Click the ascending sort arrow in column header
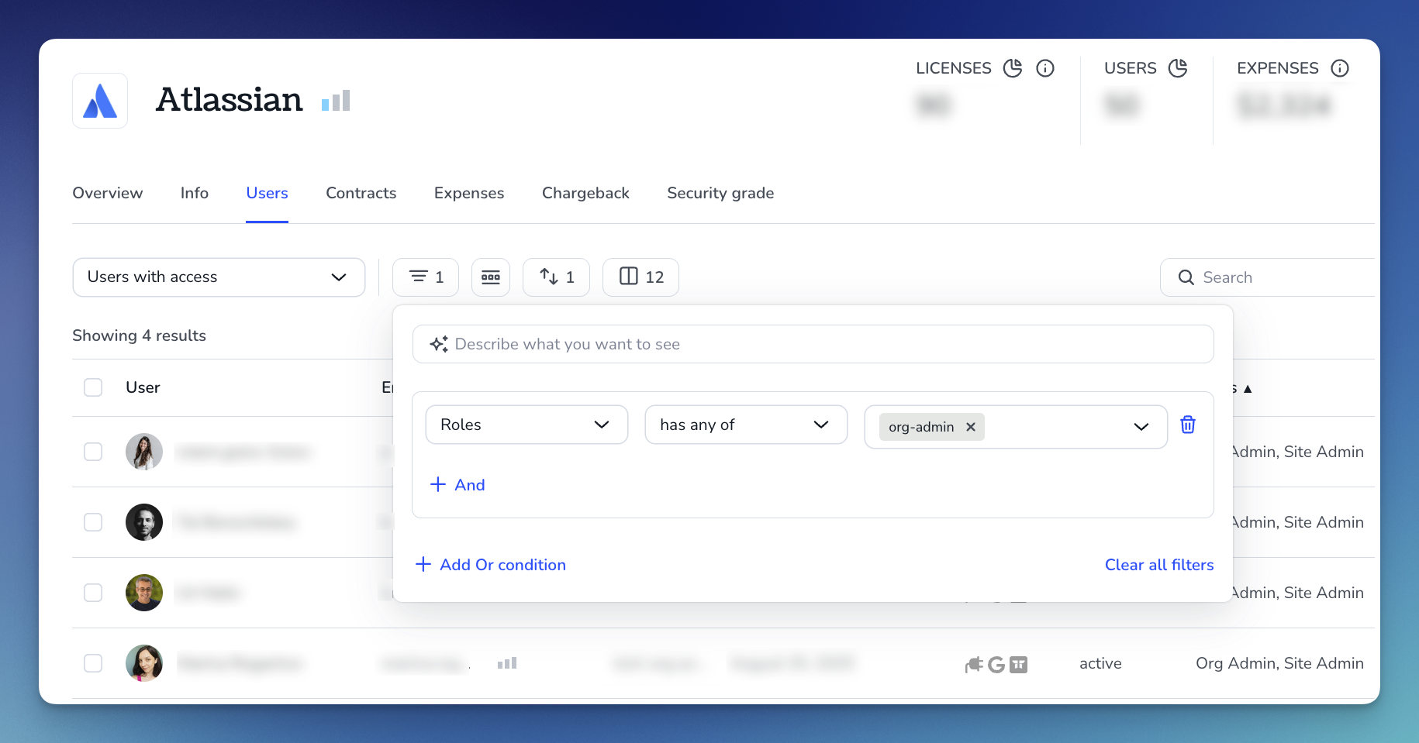The width and height of the screenshot is (1419, 743). [1248, 389]
